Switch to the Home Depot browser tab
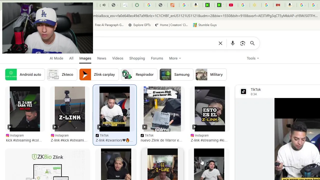320x180 pixels. point(172,5)
